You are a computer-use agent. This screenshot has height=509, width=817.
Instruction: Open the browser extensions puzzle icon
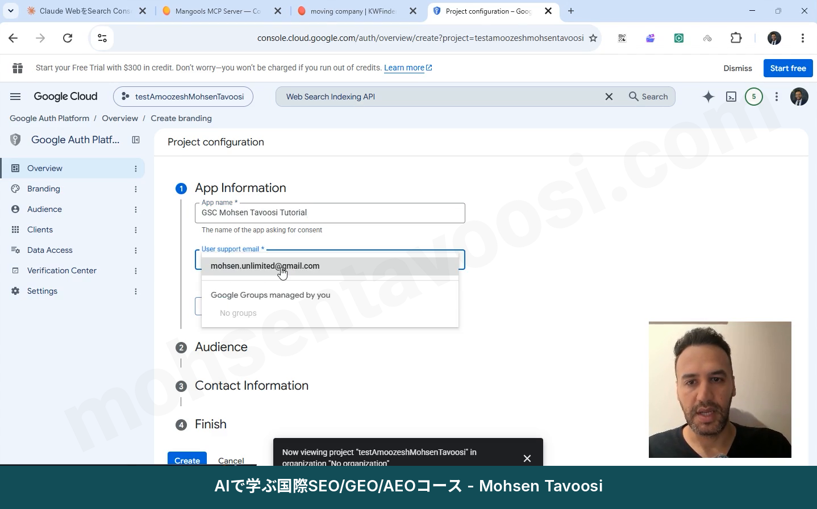(736, 38)
